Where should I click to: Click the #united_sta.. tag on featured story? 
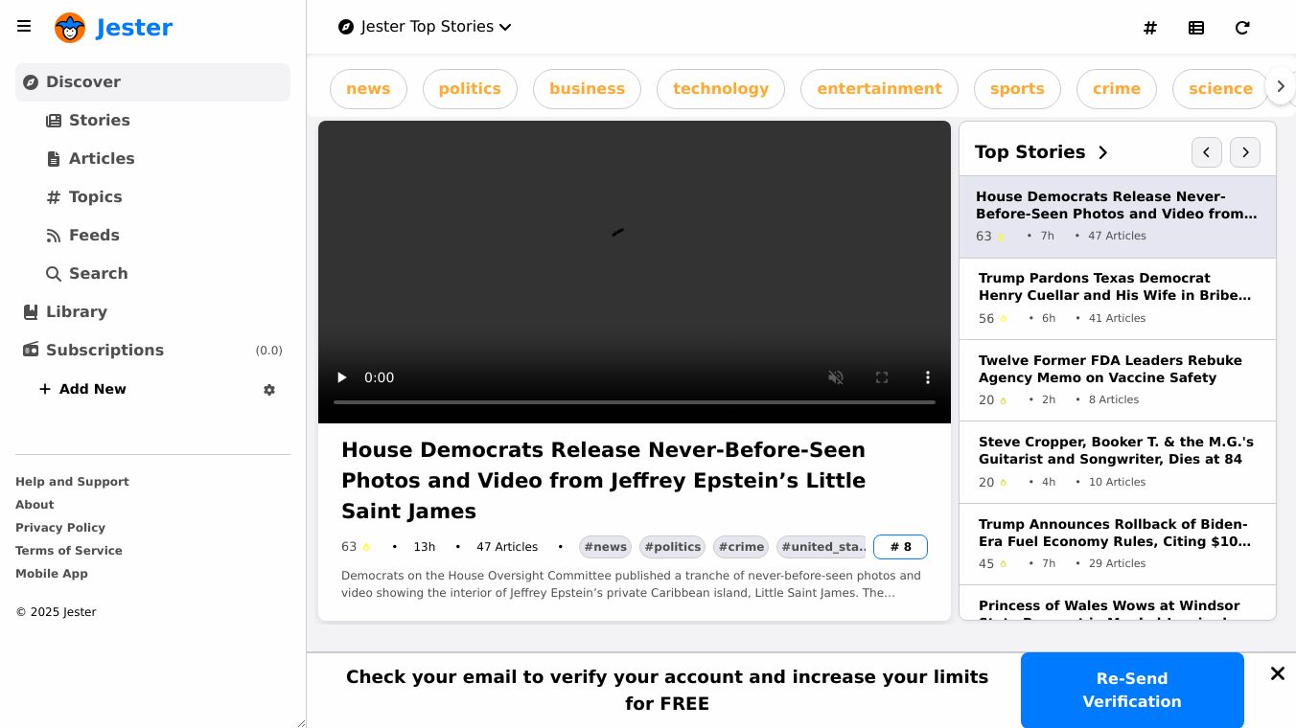pos(822,547)
